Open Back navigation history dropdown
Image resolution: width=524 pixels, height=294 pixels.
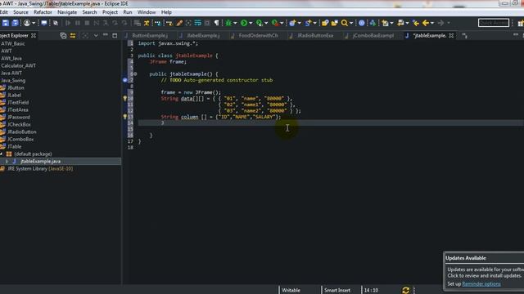tap(432, 23)
